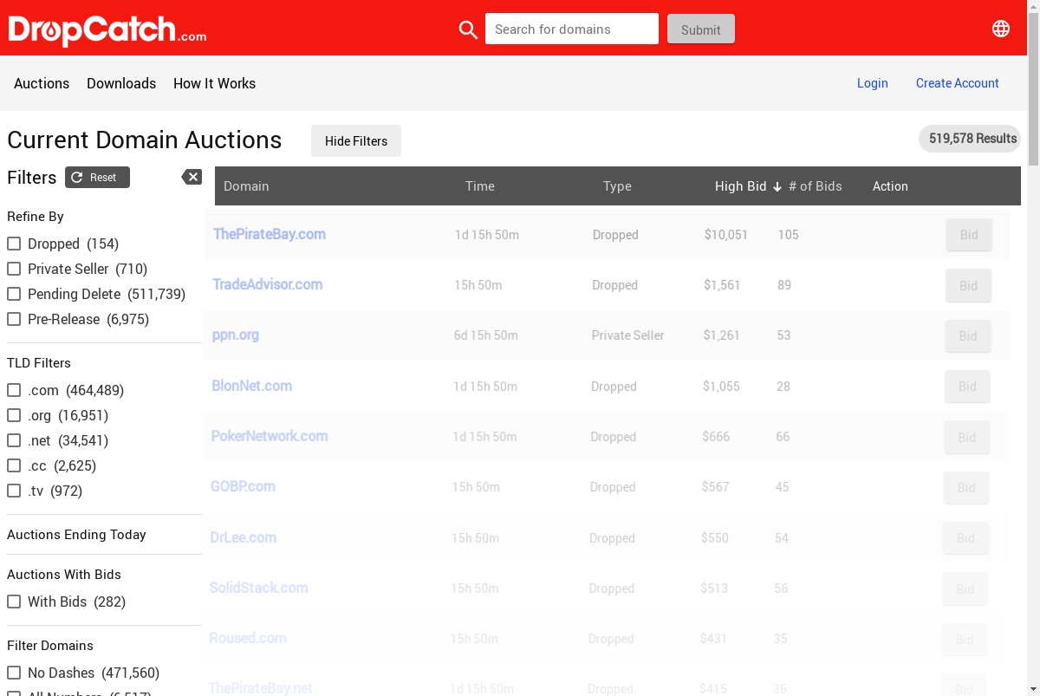Click the 519,578 Results badge
Image resolution: width=1040 pixels, height=696 pixels.
coord(970,139)
